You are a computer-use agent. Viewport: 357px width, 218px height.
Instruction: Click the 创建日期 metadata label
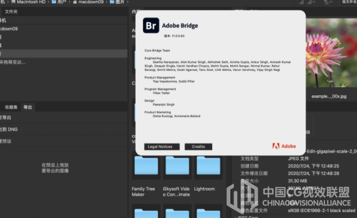click(250, 166)
